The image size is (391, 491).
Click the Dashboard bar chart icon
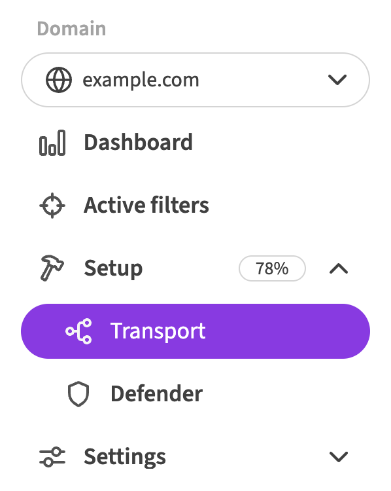52,143
